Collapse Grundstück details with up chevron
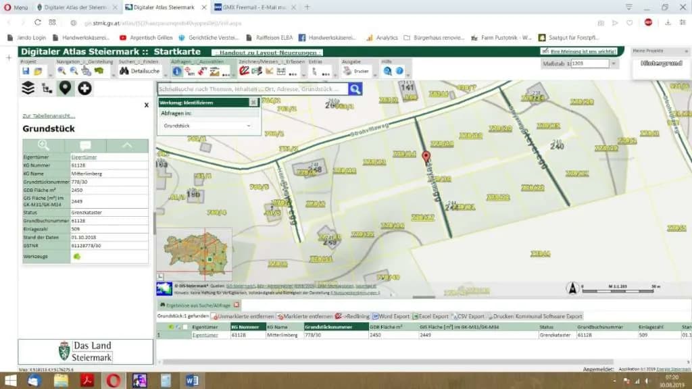692x389 pixels. (x=127, y=145)
